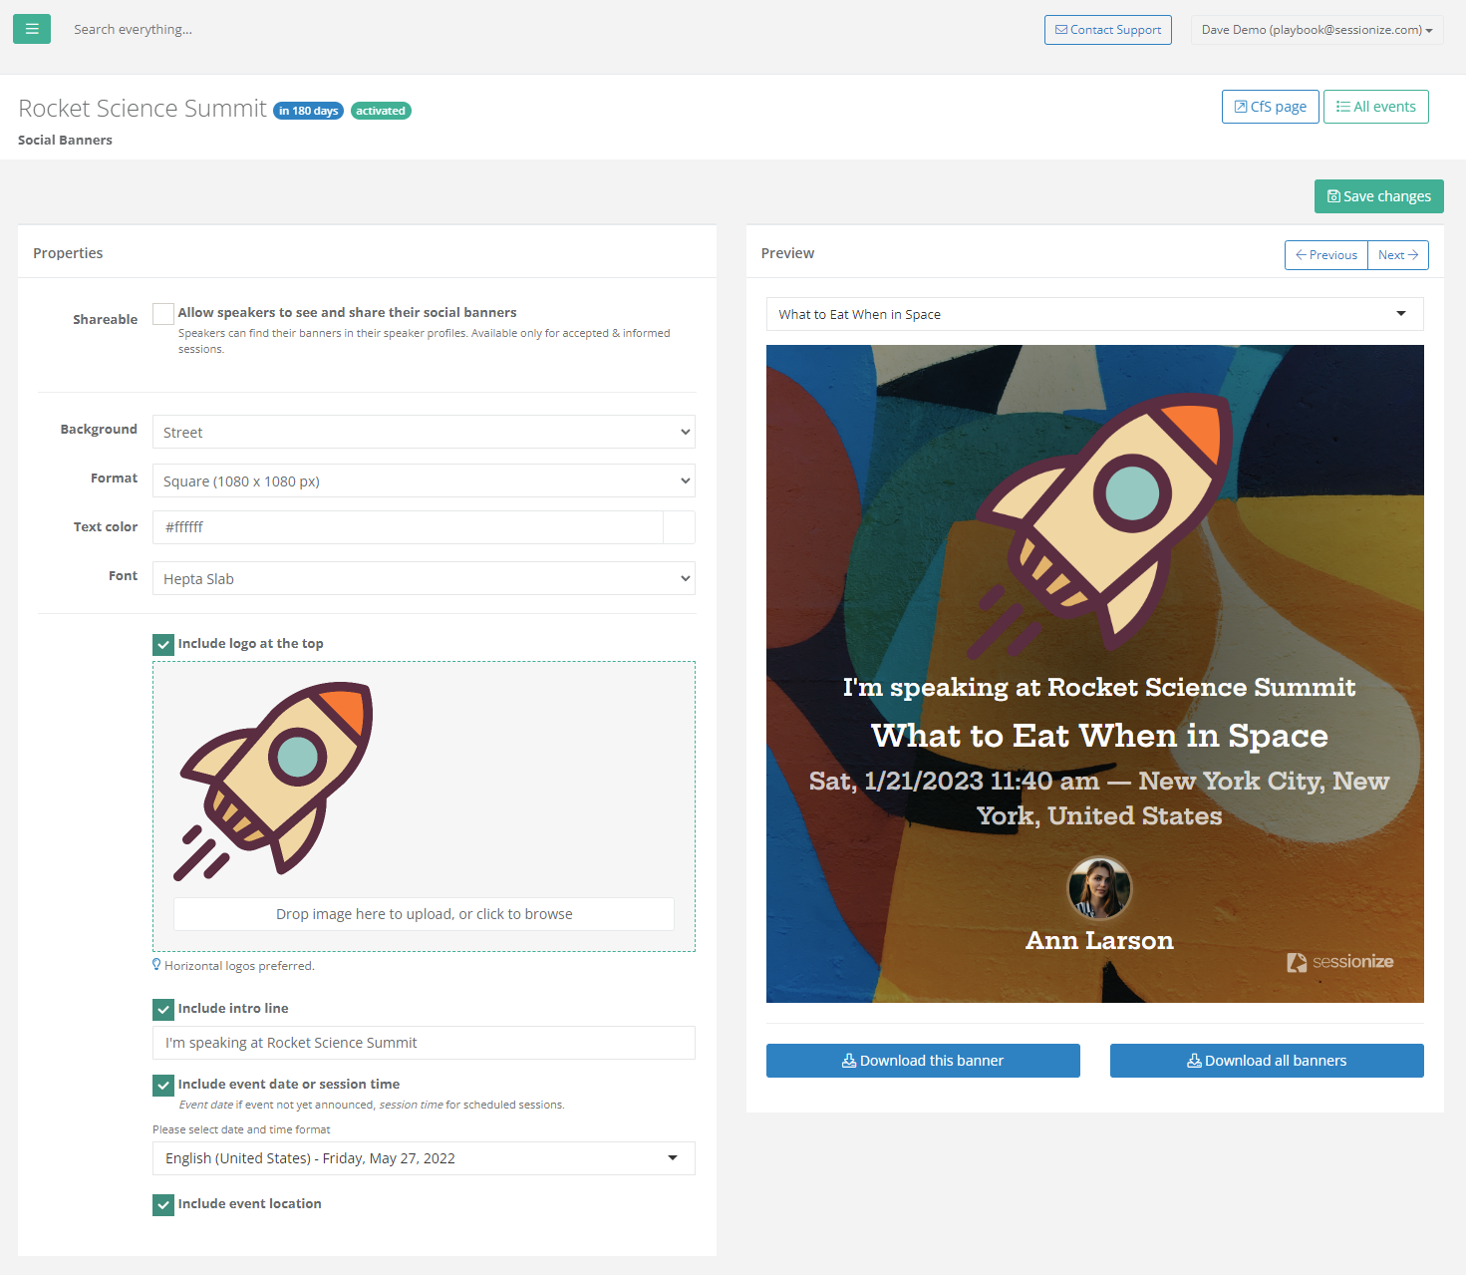View the All events list
1466x1275 pixels.
pyautogui.click(x=1375, y=107)
